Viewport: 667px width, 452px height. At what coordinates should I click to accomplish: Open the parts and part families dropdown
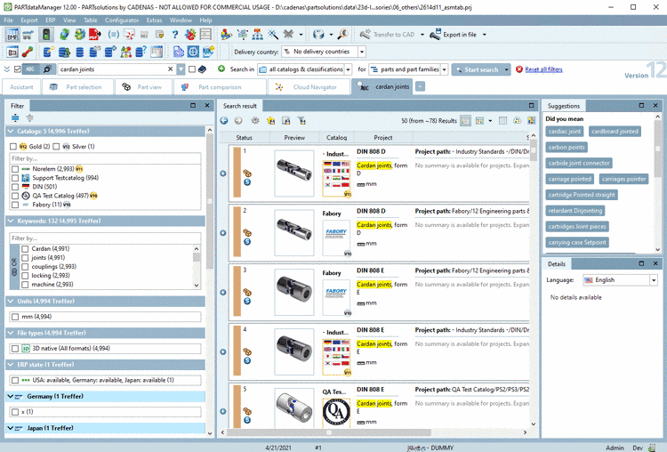tap(444, 69)
